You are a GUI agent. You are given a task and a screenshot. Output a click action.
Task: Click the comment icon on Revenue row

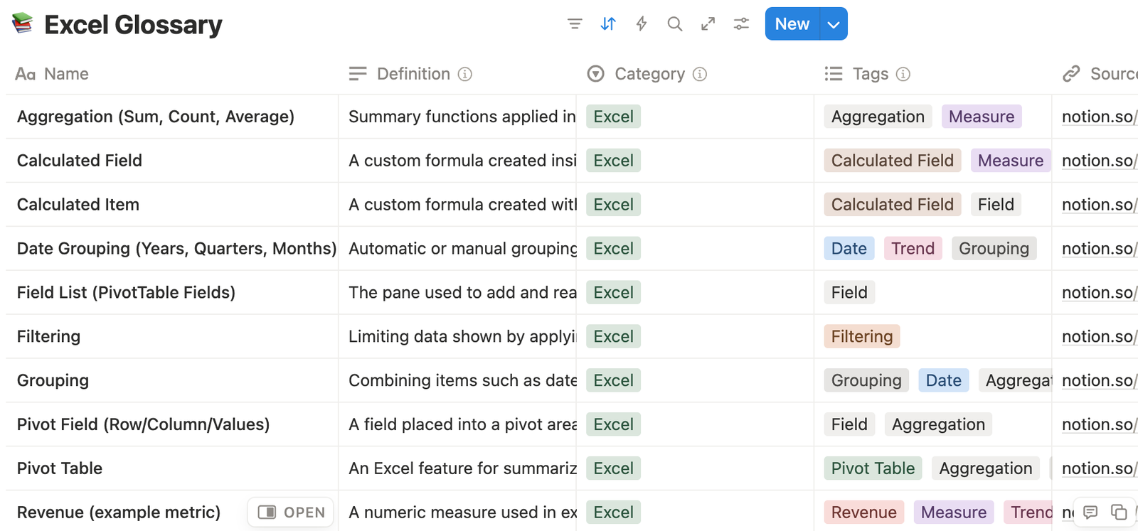1090,512
